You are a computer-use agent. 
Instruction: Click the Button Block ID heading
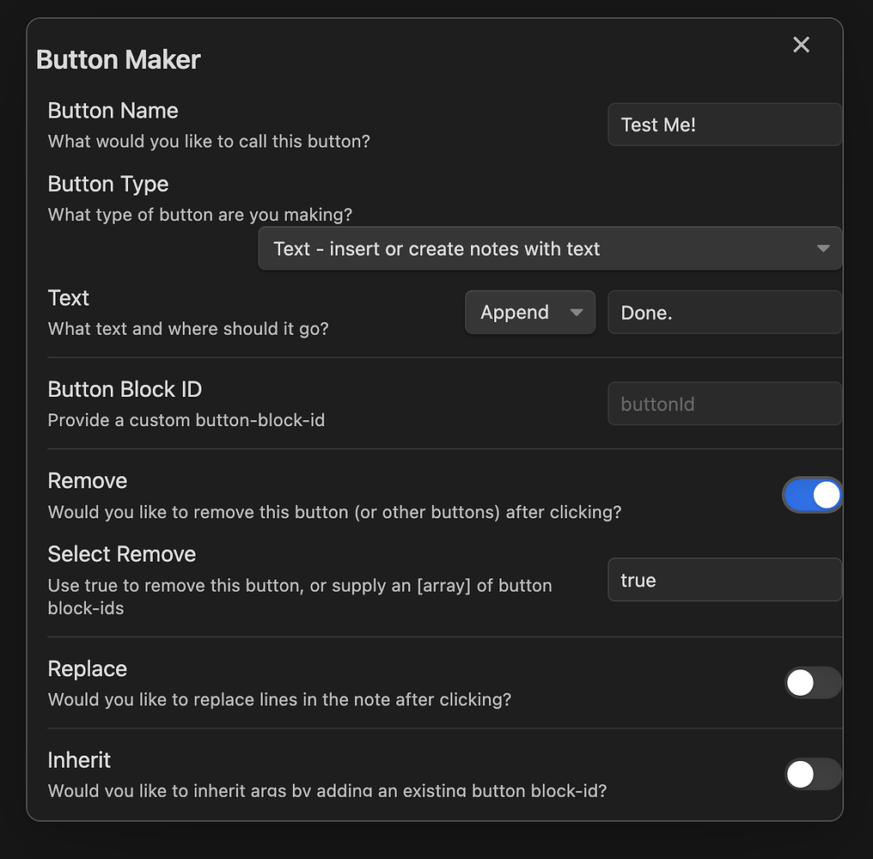pyautogui.click(x=125, y=389)
